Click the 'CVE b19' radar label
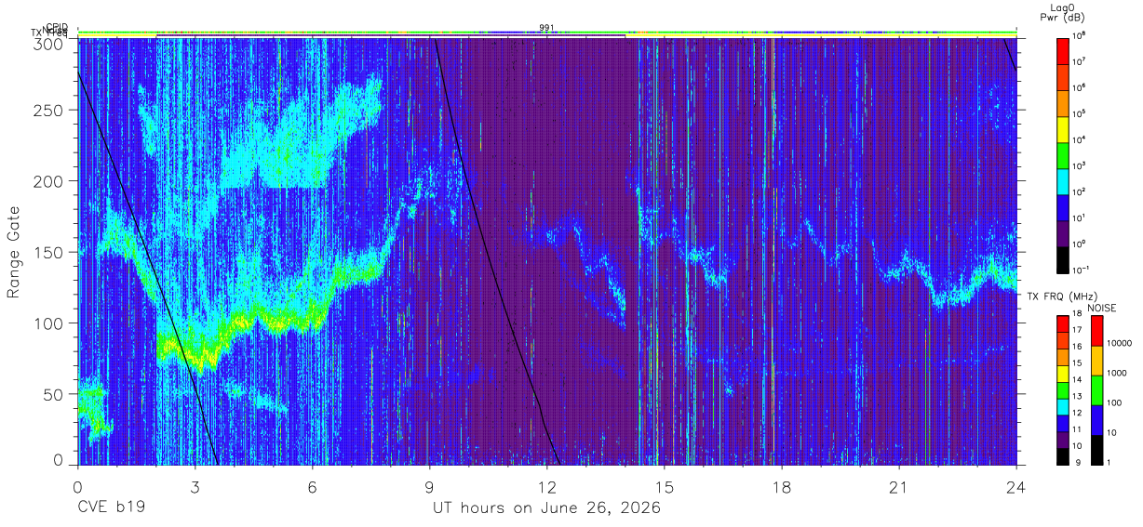Screen dimensions: 1143x527 click(x=112, y=508)
